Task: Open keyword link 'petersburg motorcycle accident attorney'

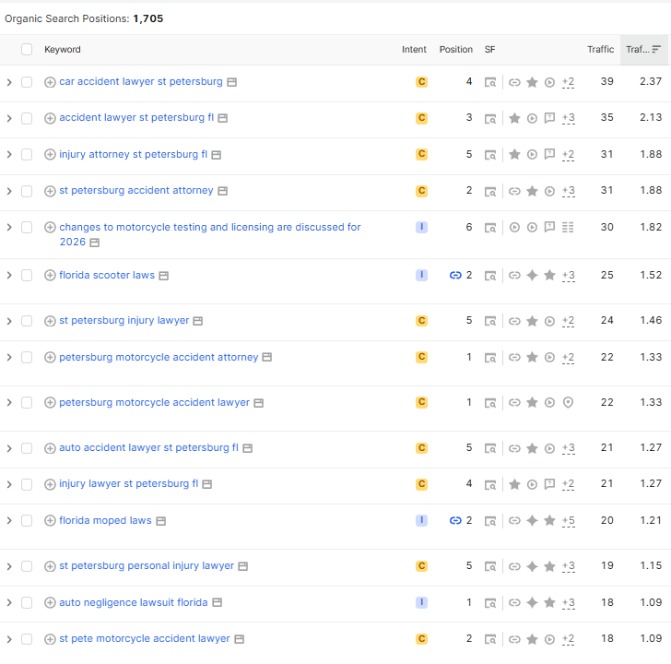Action: [159, 358]
